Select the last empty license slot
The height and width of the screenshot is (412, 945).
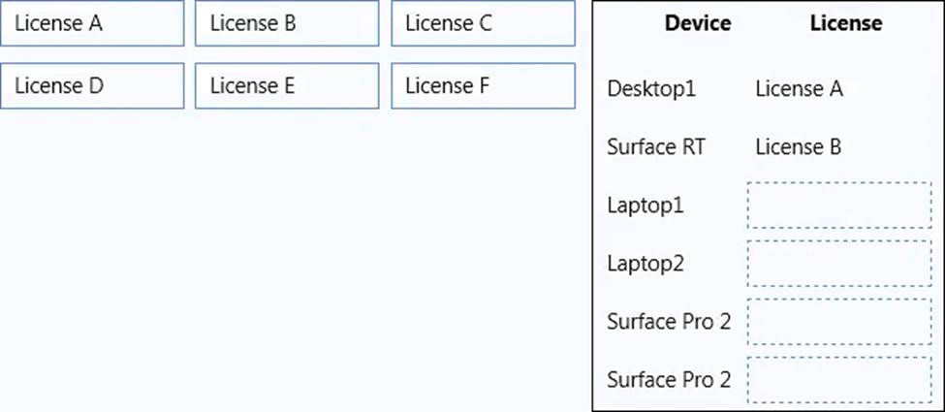tap(838, 379)
